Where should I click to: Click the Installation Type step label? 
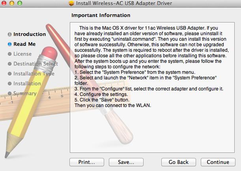[34, 73]
